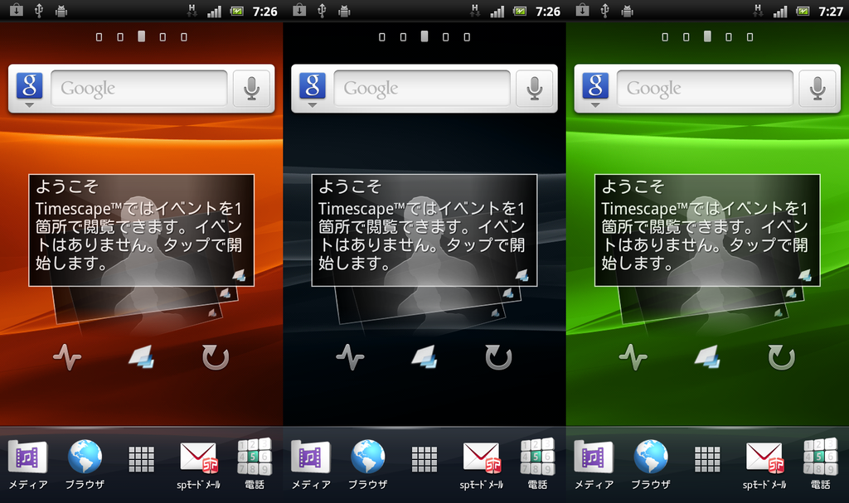Image resolution: width=849 pixels, height=503 pixels.
Task: Tap Timescape tiles icon below widget, black screen
Action: (424, 357)
